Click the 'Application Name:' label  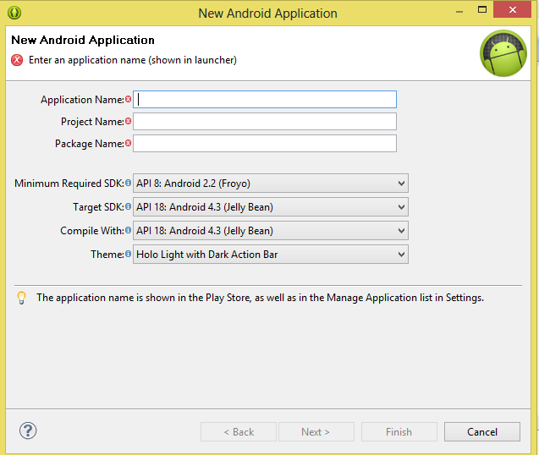pyautogui.click(x=83, y=100)
